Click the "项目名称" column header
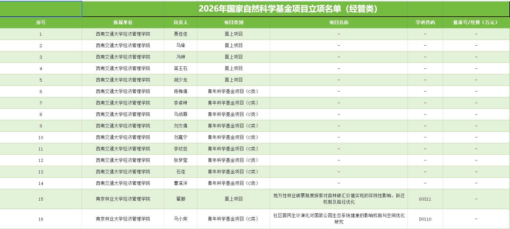The image size is (510, 229). [x=339, y=22]
